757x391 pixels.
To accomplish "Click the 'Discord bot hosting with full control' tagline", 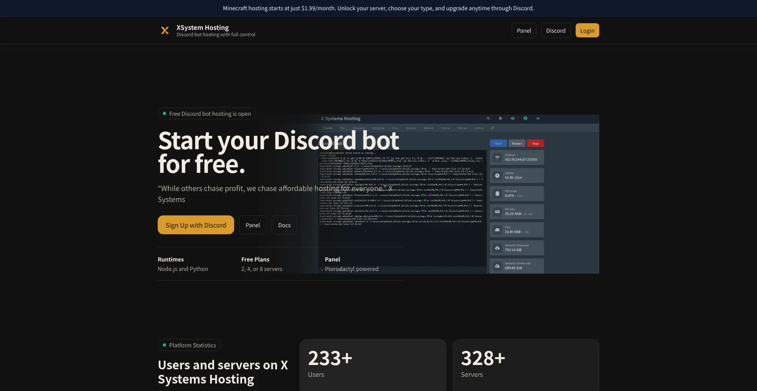I will click(x=216, y=35).
